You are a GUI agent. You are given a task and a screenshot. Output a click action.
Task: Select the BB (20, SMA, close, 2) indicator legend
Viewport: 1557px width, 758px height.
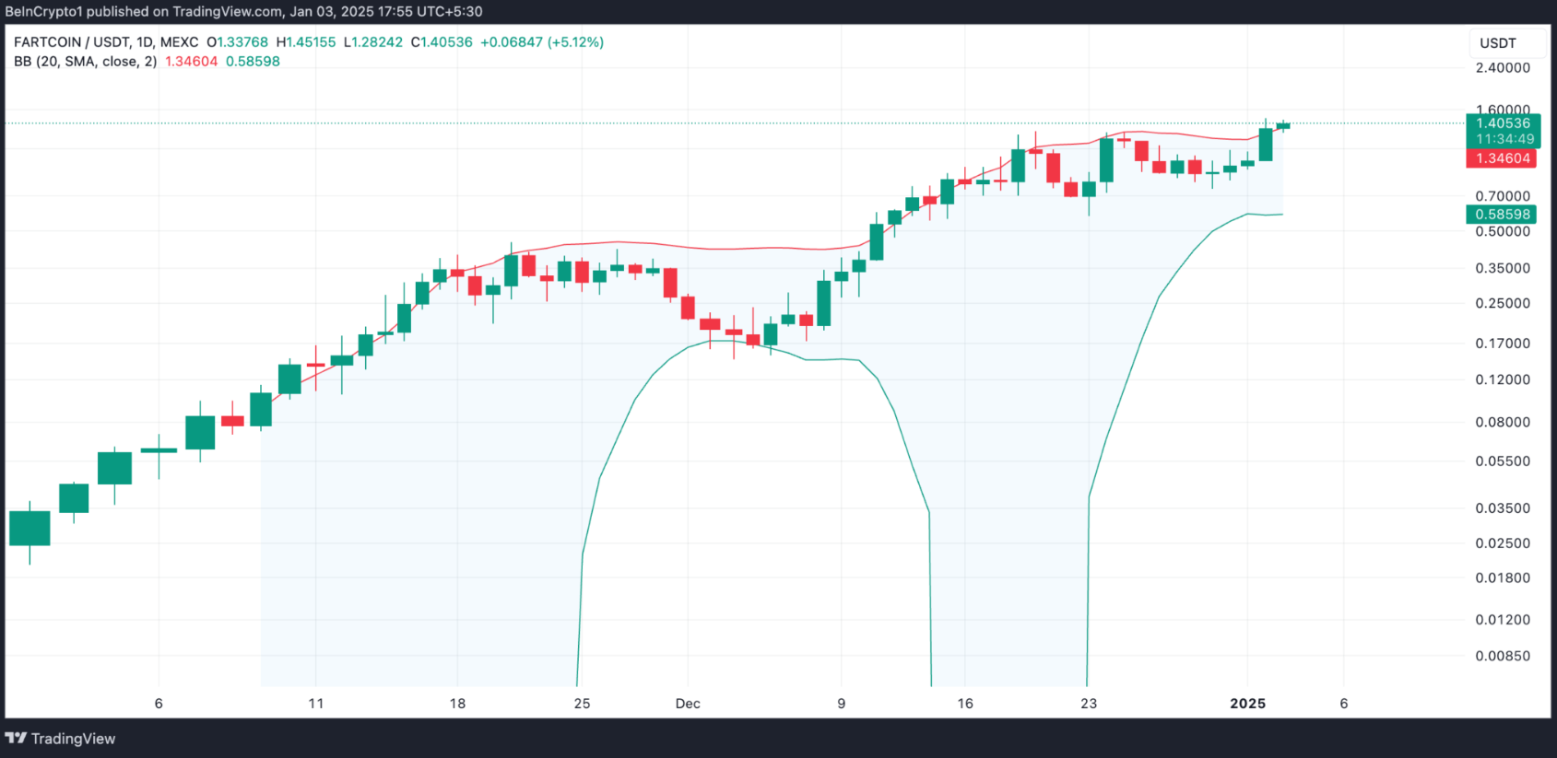coord(86,62)
